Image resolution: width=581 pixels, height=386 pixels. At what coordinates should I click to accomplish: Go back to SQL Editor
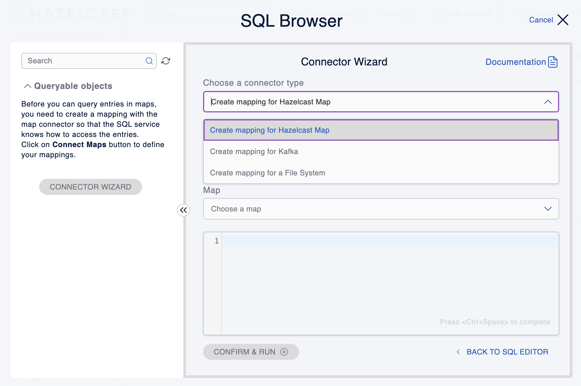[507, 352]
